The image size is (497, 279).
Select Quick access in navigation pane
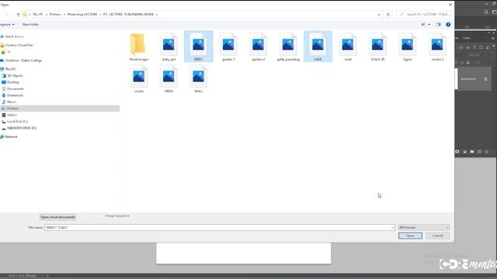[14, 36]
